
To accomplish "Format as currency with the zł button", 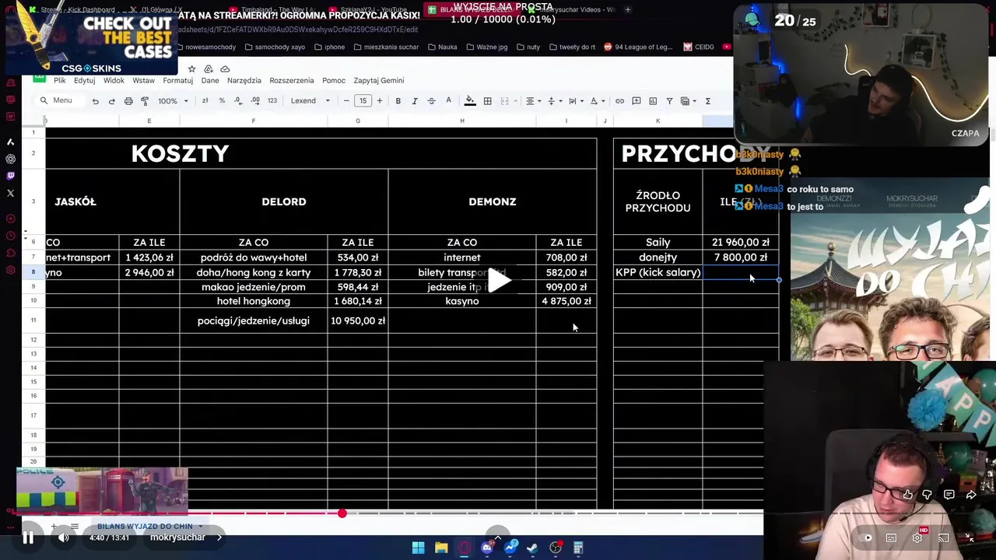I will click(205, 101).
